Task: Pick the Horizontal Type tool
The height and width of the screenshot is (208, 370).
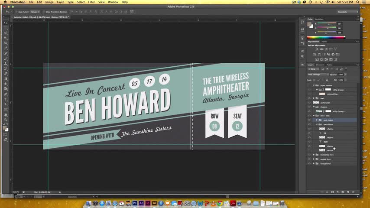Action: click(x=6, y=99)
